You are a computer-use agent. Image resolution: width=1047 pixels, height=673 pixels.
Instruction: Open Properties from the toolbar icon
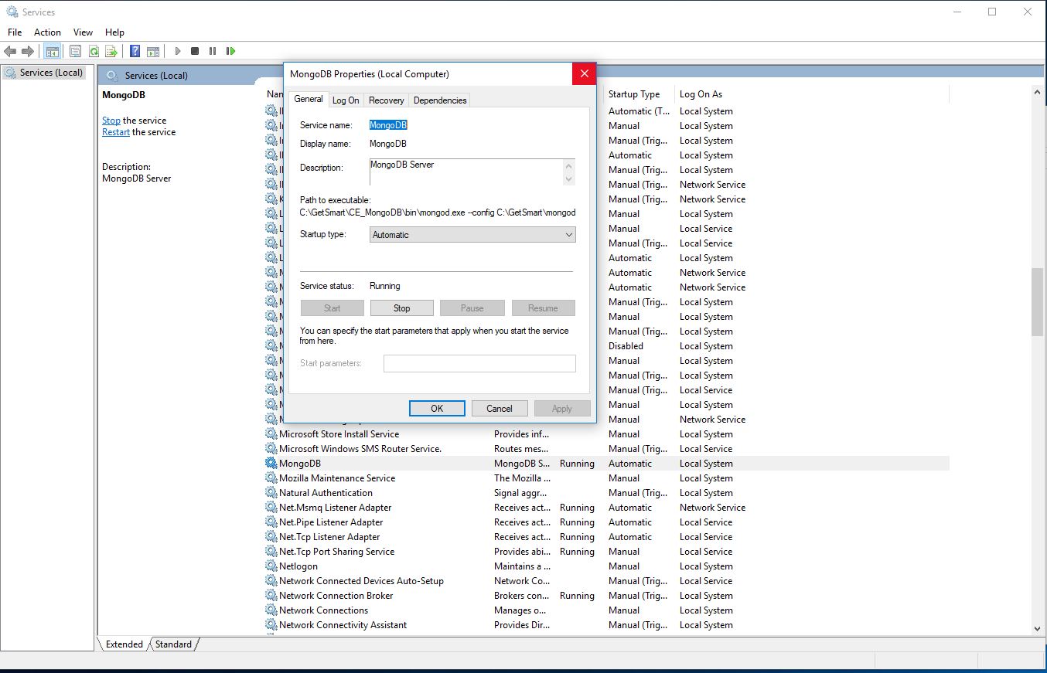(x=75, y=51)
